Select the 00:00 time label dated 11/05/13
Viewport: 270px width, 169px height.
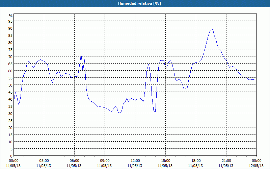coord(13,161)
